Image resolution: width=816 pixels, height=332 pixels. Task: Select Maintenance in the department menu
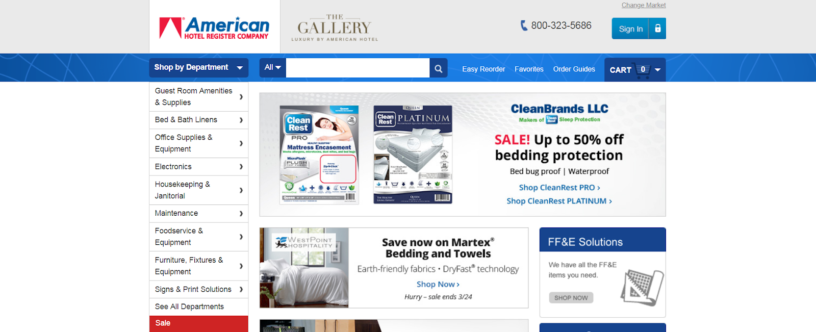(199, 214)
